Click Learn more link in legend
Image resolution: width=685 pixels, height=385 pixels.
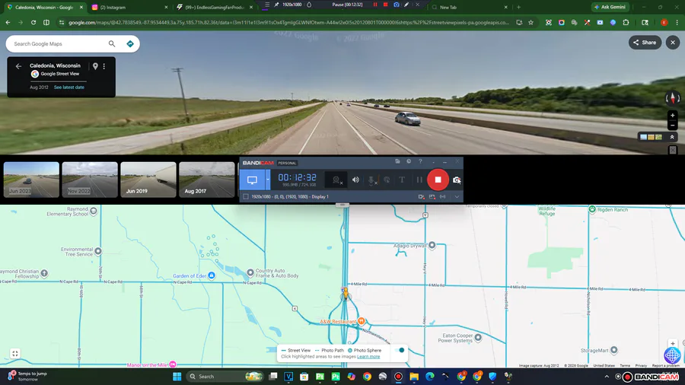(x=368, y=357)
